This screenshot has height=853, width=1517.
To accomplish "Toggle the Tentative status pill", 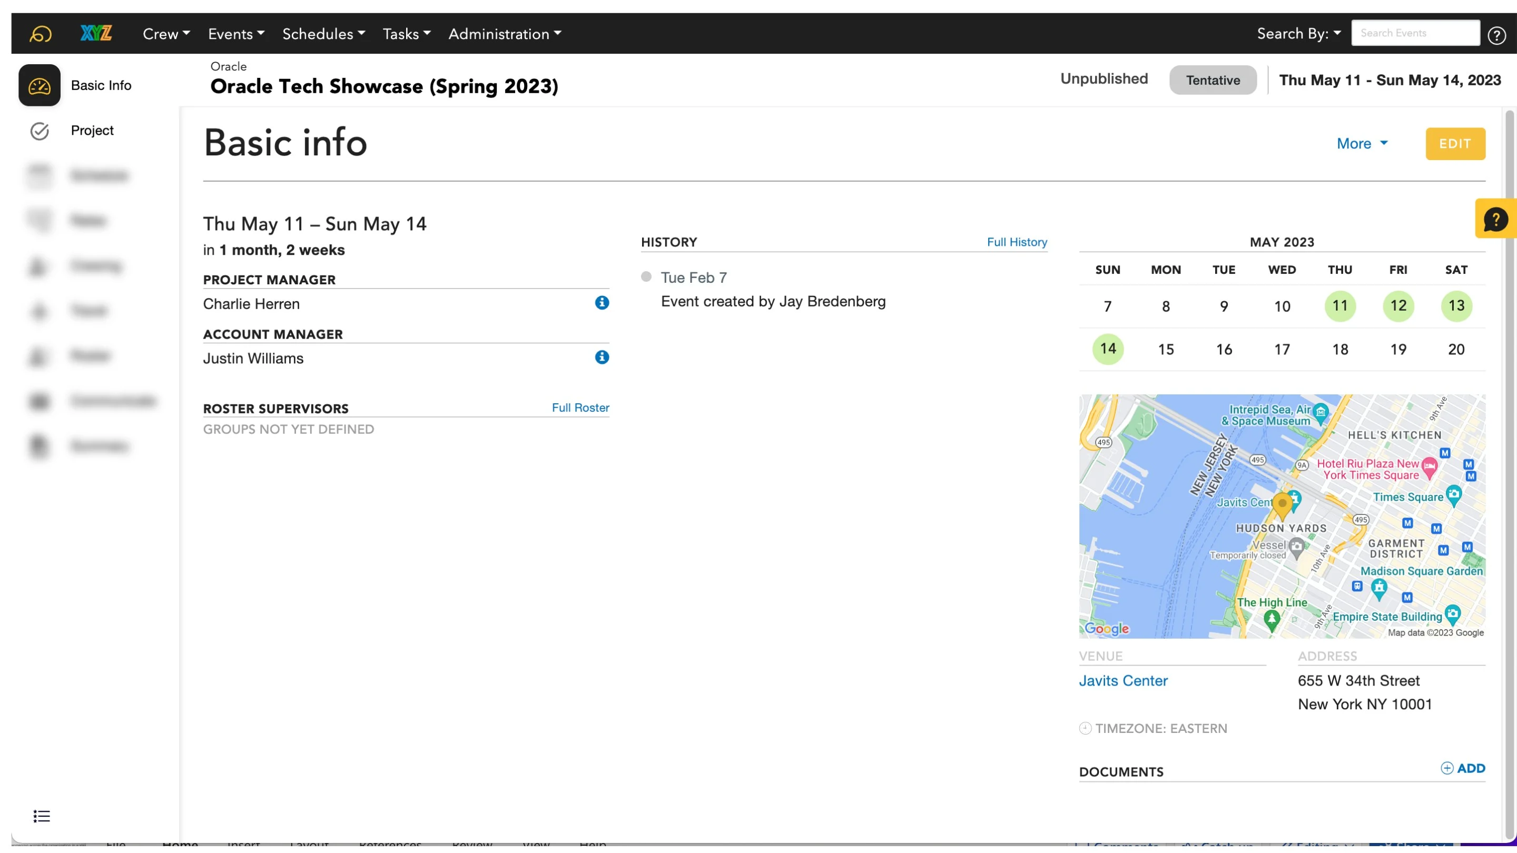I will point(1212,80).
